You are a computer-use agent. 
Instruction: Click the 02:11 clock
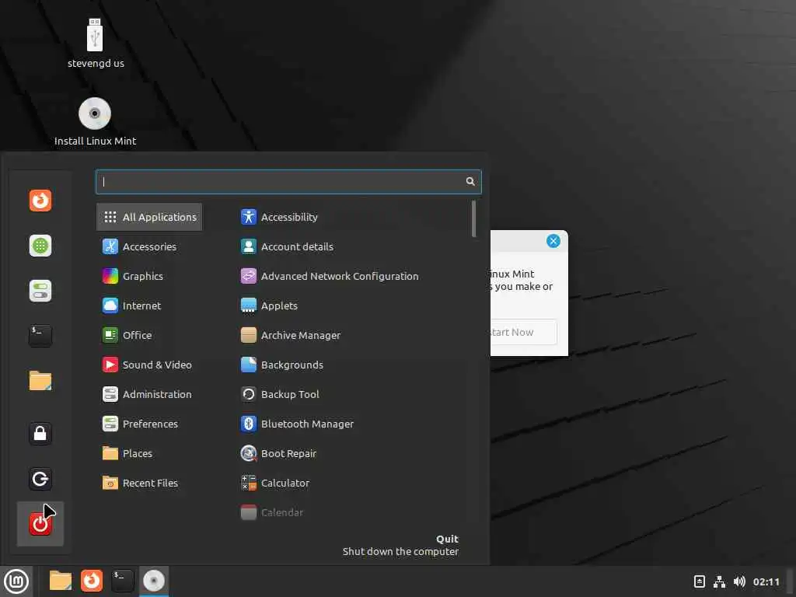point(766,581)
